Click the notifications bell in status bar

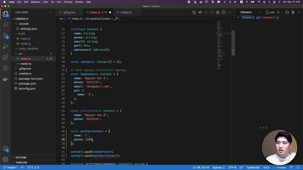[x=298, y=168]
